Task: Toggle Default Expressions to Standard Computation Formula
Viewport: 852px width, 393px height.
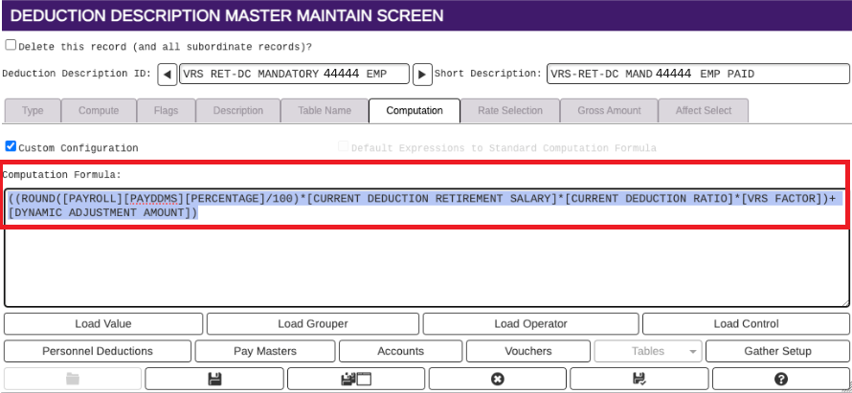Action: [x=343, y=146]
